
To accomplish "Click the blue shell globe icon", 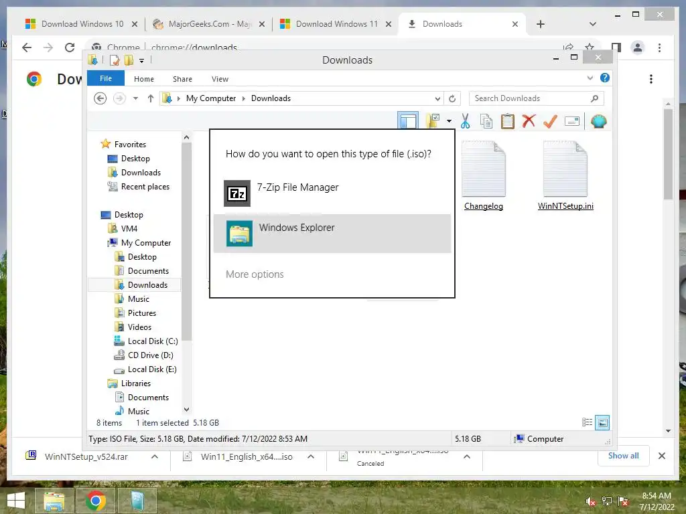I will pos(598,121).
